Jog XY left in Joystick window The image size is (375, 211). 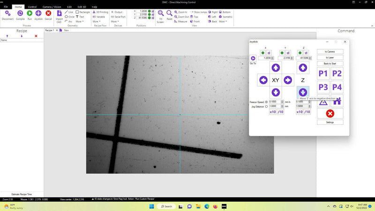[x=263, y=80]
